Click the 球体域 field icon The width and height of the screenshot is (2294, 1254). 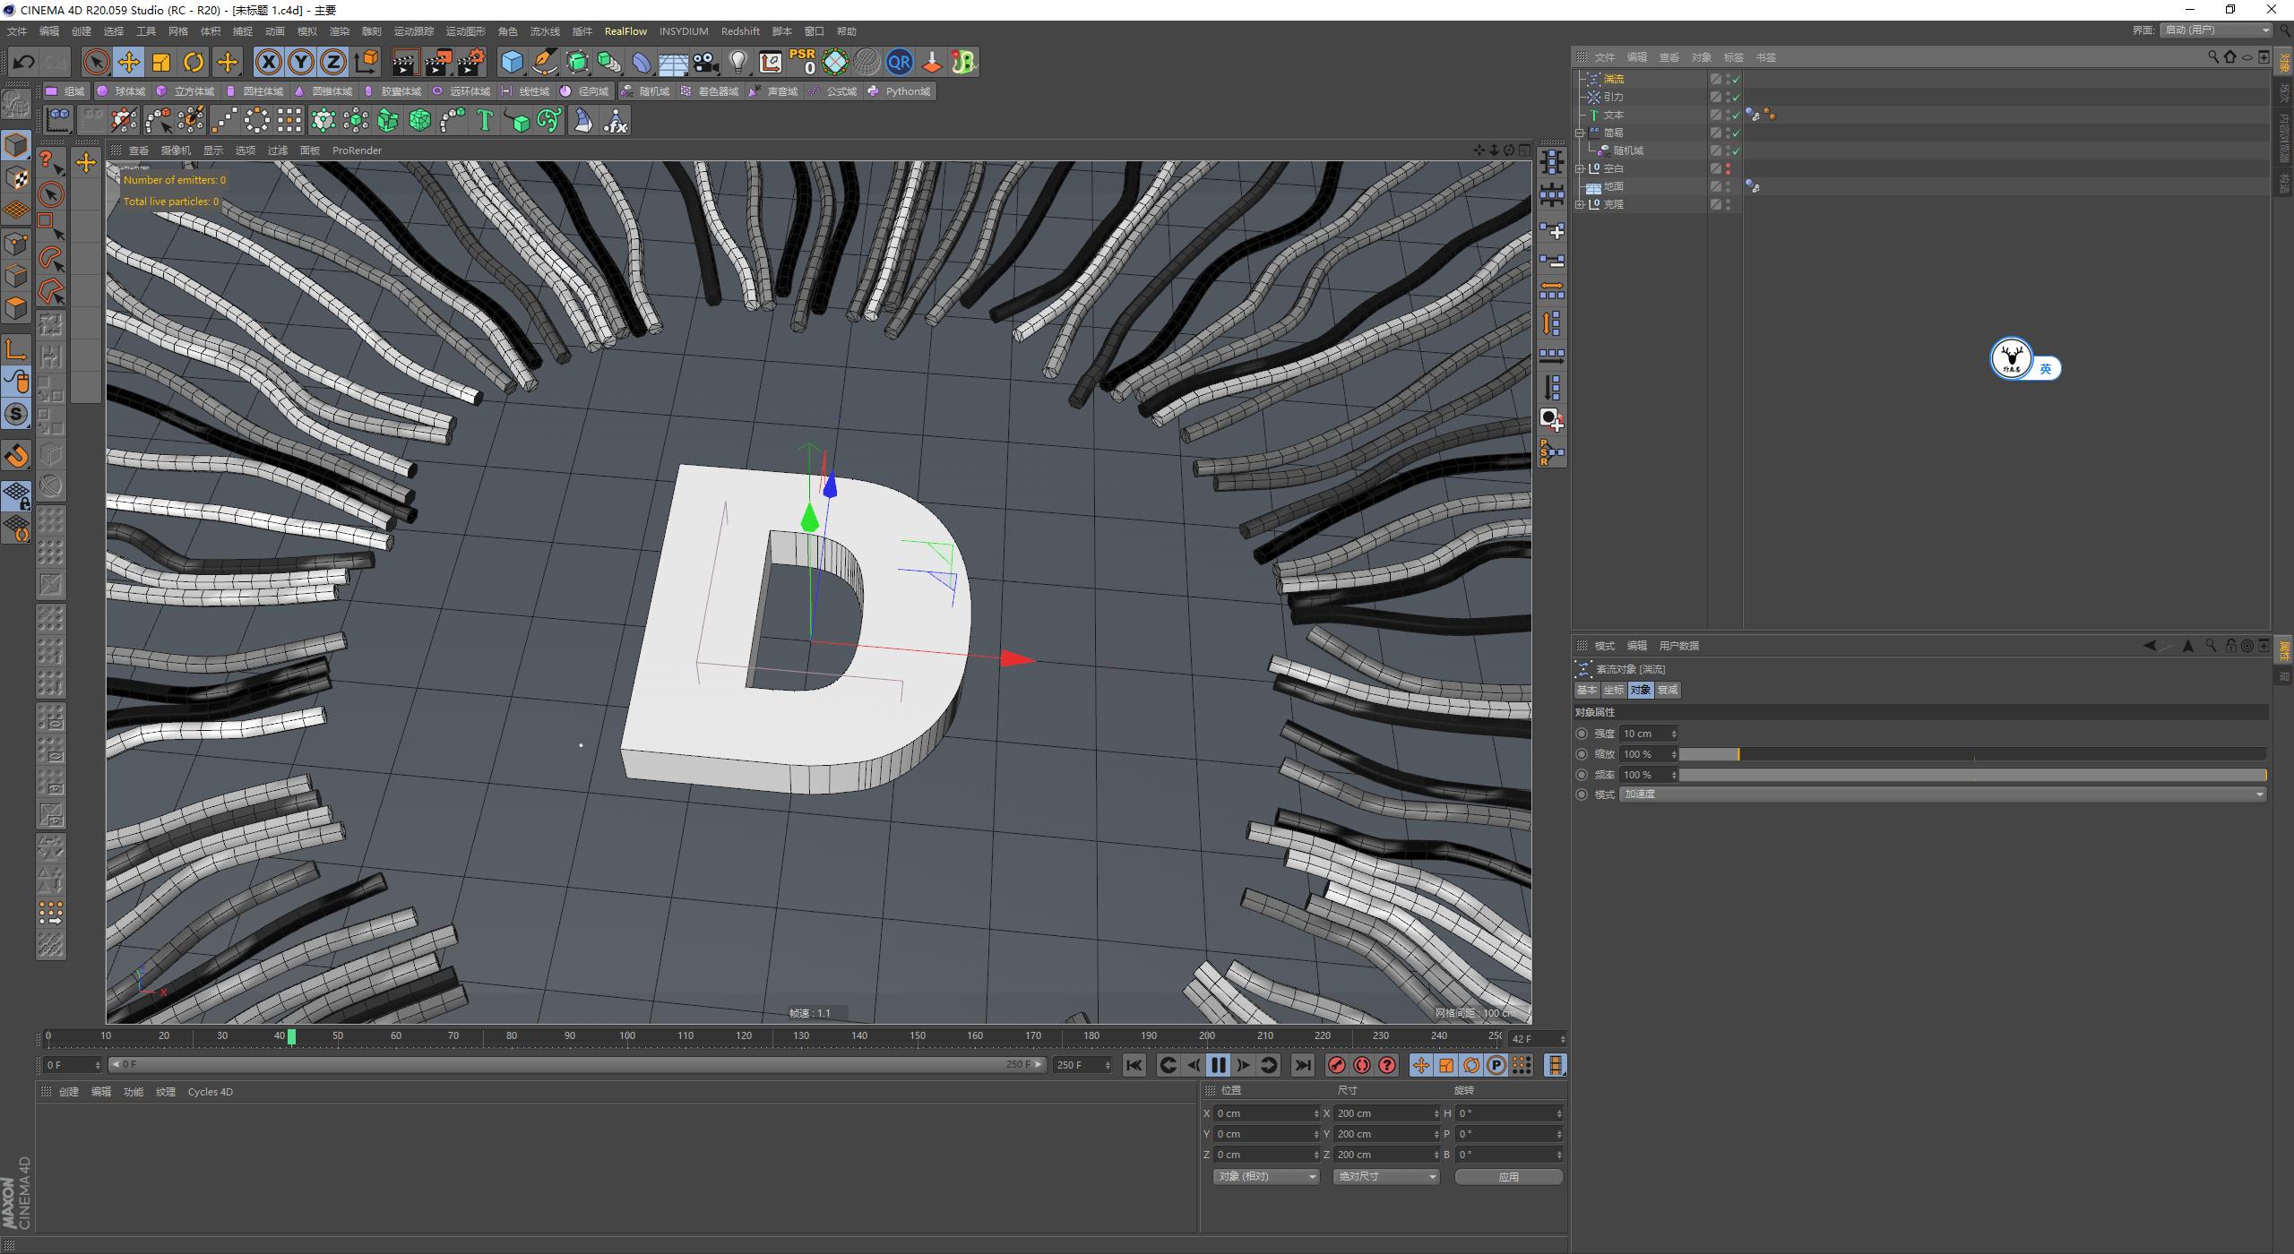(x=103, y=90)
